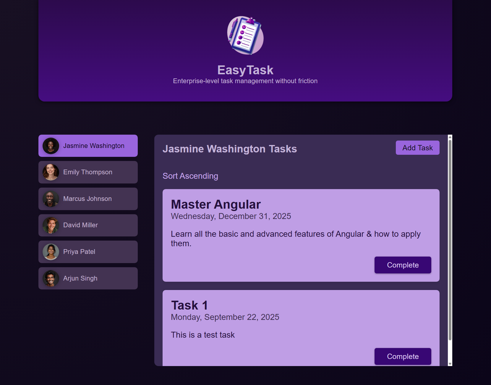Toggle the Sort Ascending link
491x385 pixels.
point(190,176)
